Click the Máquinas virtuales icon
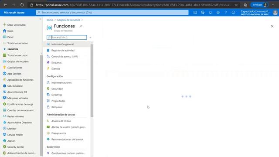This screenshot has width=279, height=157. coord(4,98)
